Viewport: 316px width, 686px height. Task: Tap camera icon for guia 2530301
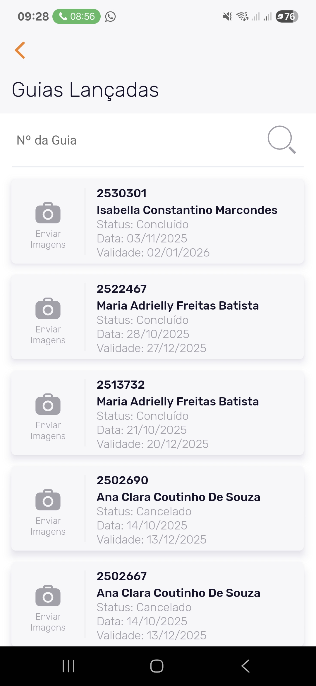coord(48,213)
